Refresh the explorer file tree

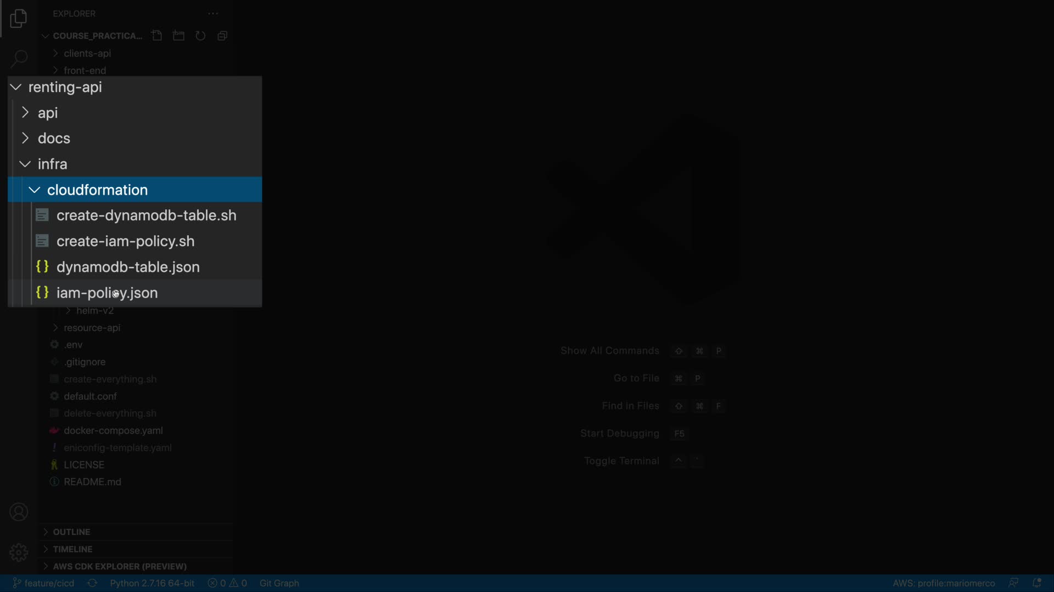tap(200, 36)
